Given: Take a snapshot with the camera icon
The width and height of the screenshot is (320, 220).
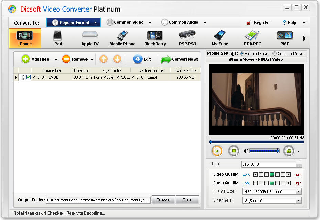Looking at the screenshot, I should [x=289, y=151].
